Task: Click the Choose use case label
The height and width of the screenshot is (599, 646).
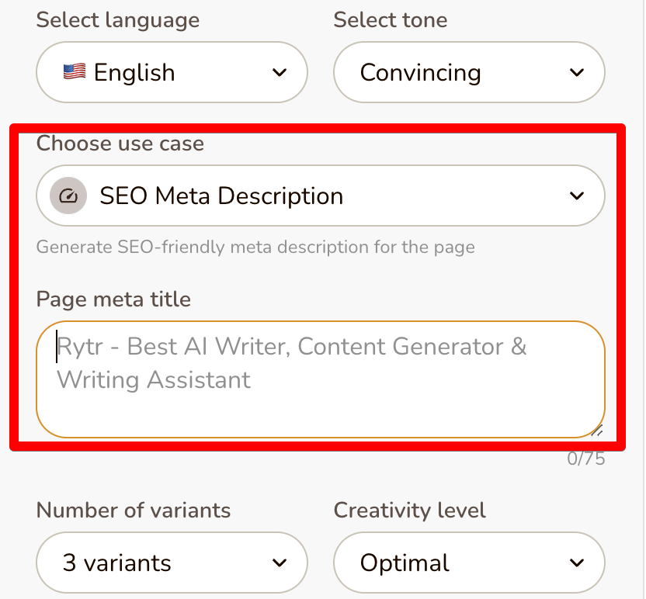Action: [120, 144]
